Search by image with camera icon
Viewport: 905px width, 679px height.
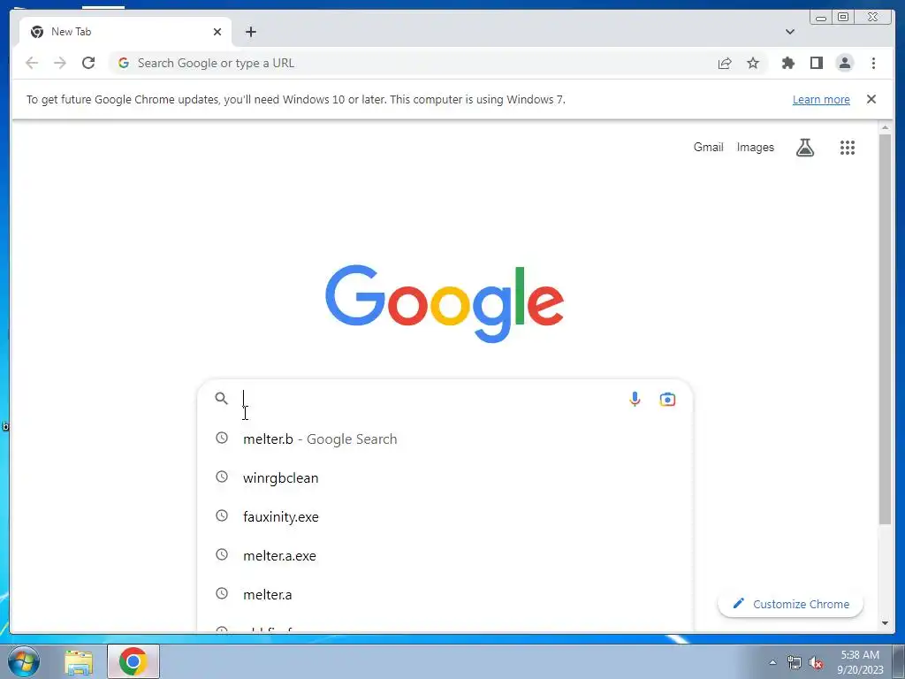pyautogui.click(x=667, y=399)
